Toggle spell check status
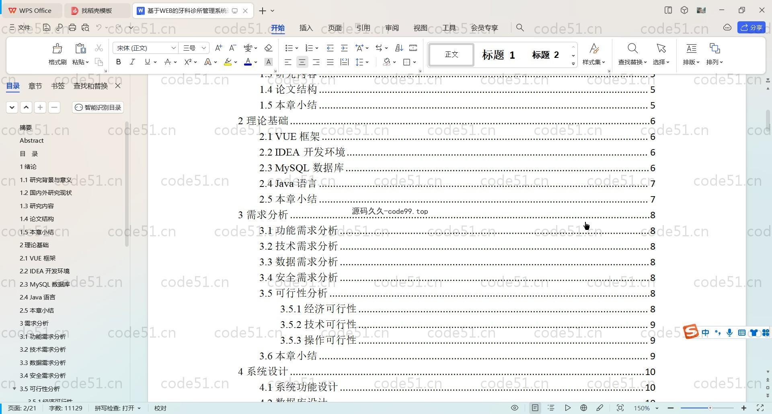772x414 pixels. pyautogui.click(x=118, y=408)
